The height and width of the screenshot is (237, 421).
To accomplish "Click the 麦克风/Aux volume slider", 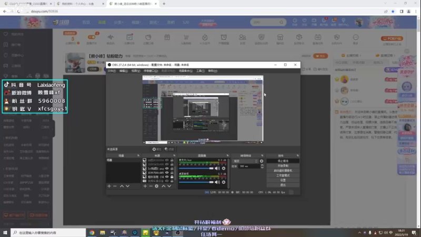I will pos(196,168).
